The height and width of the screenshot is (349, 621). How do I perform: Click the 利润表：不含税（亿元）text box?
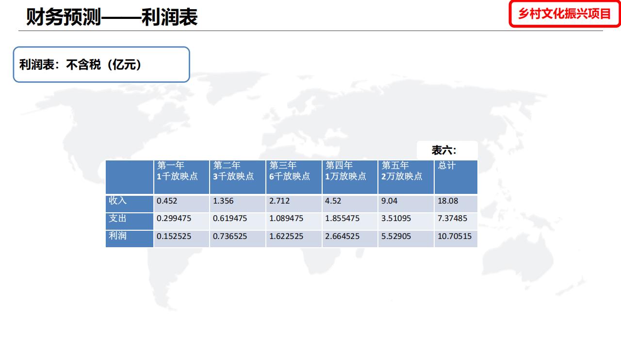pos(101,64)
